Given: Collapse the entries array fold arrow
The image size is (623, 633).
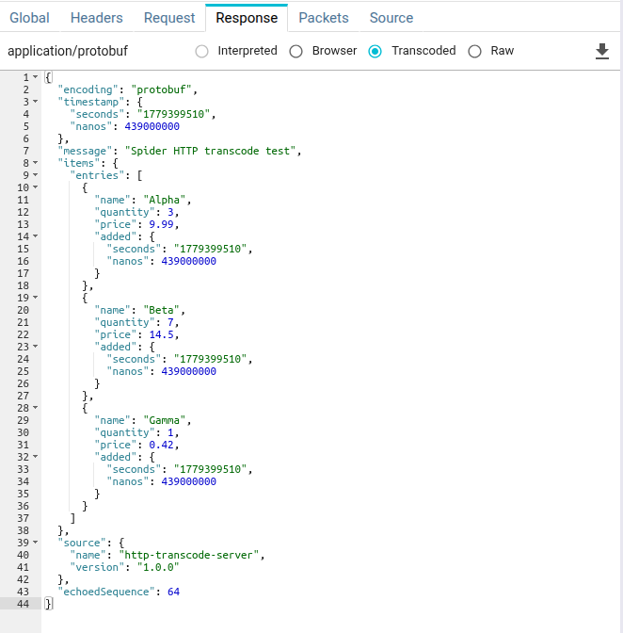Looking at the screenshot, I should (x=36, y=175).
